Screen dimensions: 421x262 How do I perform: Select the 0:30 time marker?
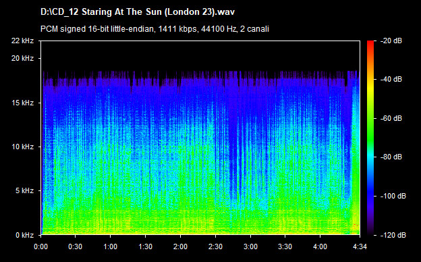(x=75, y=246)
